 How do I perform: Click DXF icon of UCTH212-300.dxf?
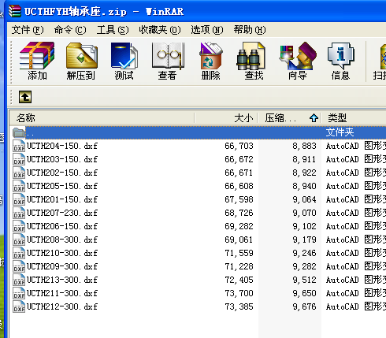pyautogui.click(x=19, y=306)
